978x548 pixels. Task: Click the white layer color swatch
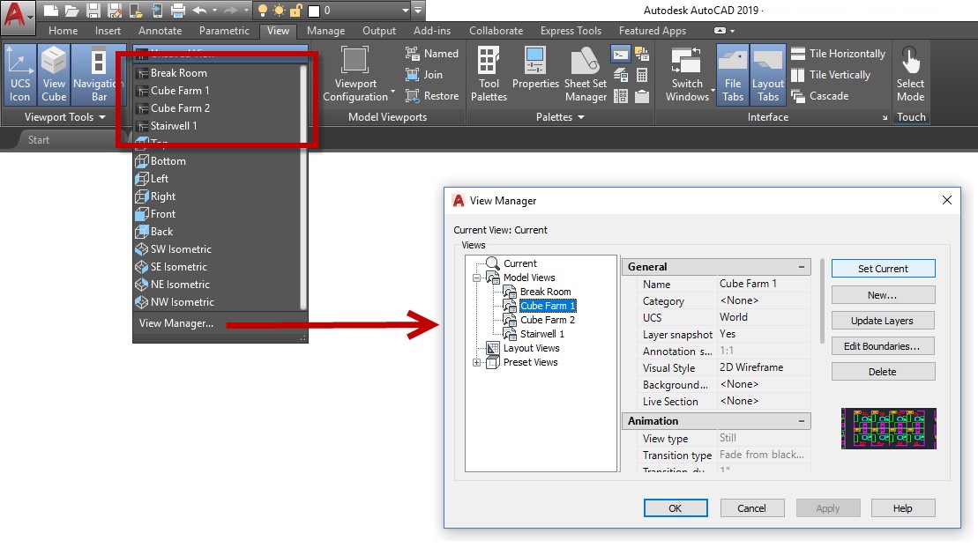click(313, 11)
